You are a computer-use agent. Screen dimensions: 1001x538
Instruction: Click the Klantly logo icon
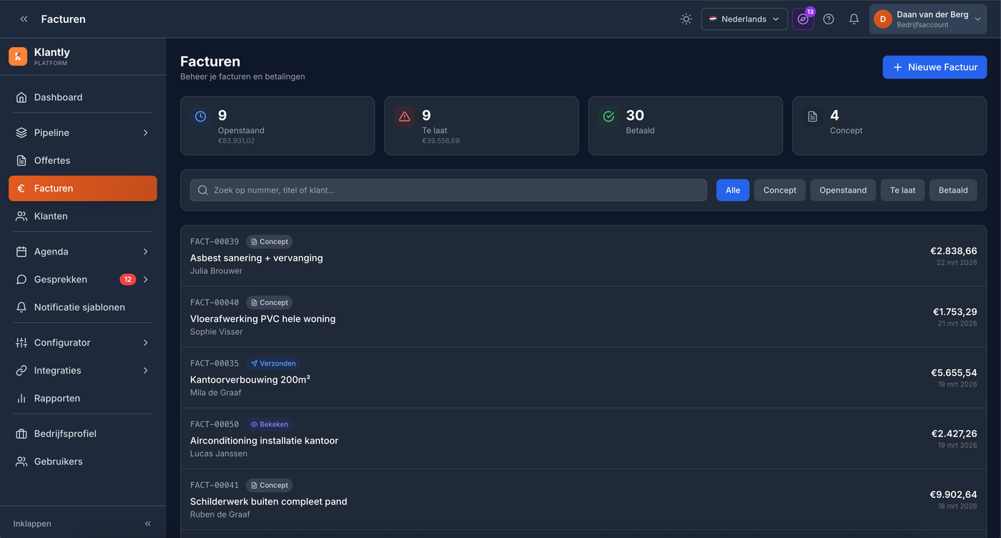[x=18, y=57]
